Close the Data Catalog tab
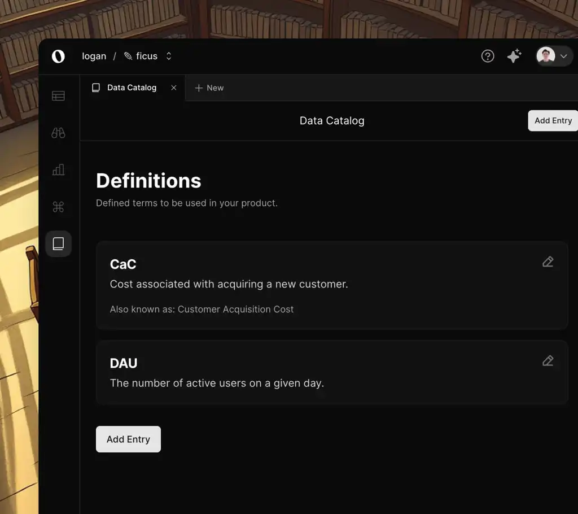Image resolution: width=578 pixels, height=514 pixels. [x=174, y=88]
